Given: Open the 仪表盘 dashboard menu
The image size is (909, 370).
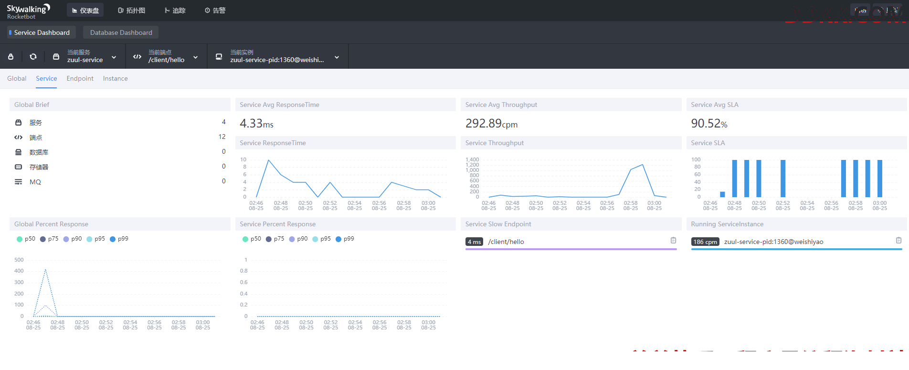Looking at the screenshot, I should (x=85, y=10).
